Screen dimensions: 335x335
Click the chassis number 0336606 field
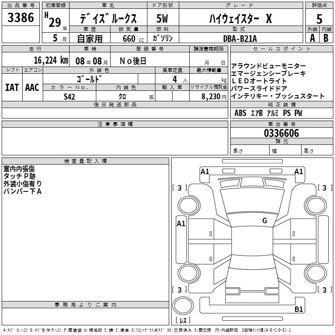coord(281,133)
